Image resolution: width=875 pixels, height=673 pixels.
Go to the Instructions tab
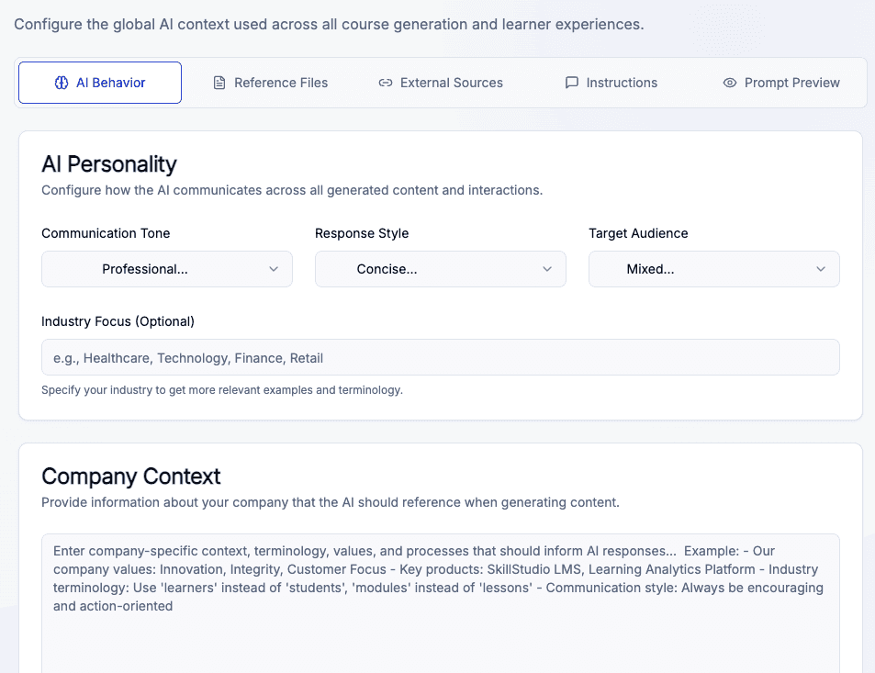[622, 83]
